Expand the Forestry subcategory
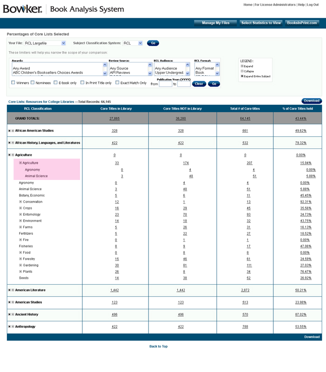 click(x=20, y=259)
